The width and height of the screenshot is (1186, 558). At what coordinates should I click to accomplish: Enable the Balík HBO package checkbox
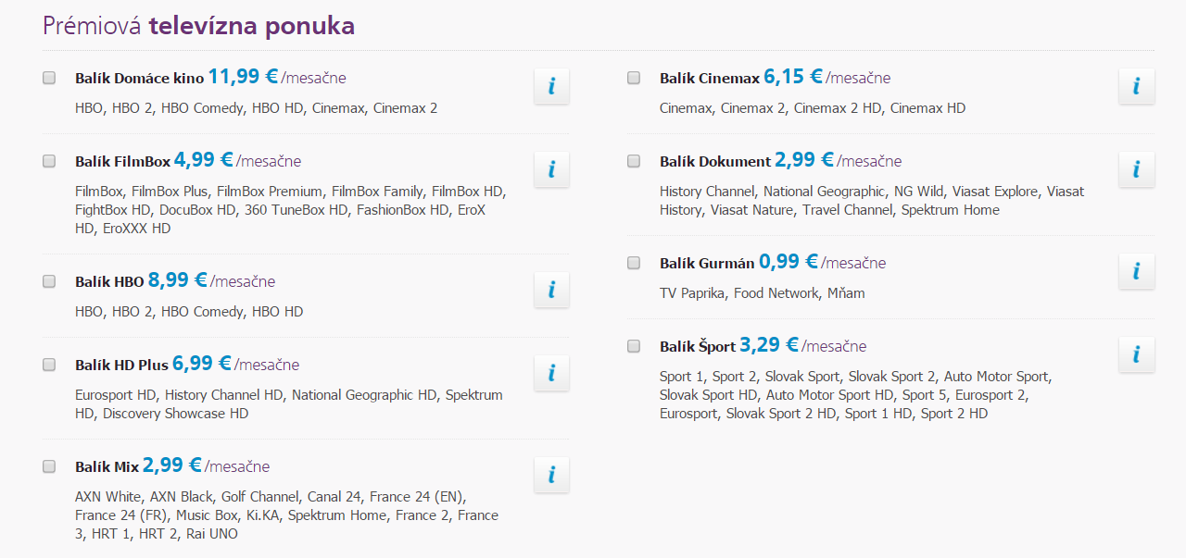pos(49,281)
